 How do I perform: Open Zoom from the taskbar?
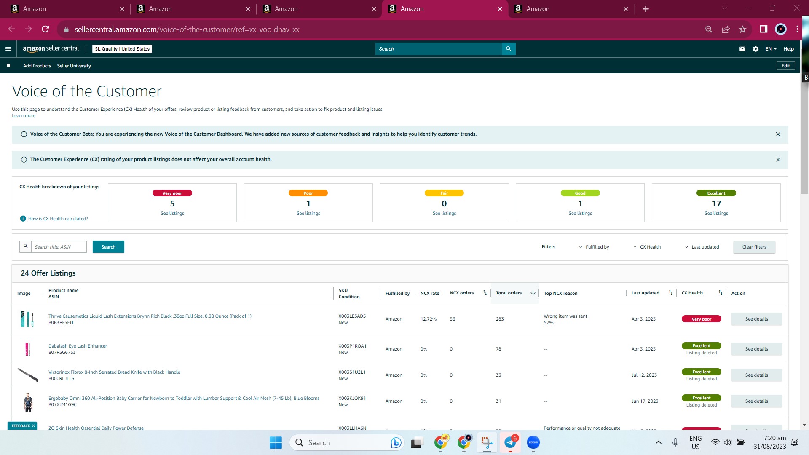tap(533, 442)
